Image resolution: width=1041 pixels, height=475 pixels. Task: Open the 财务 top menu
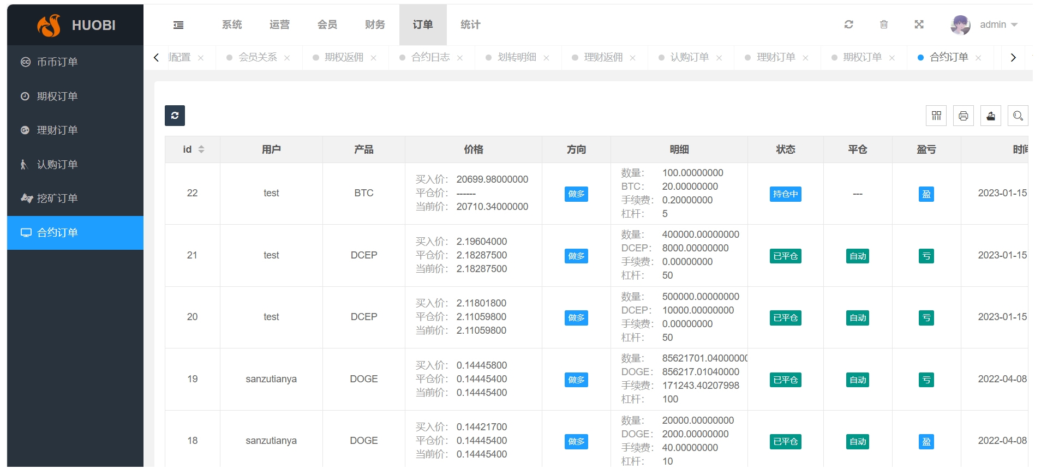[x=375, y=25]
